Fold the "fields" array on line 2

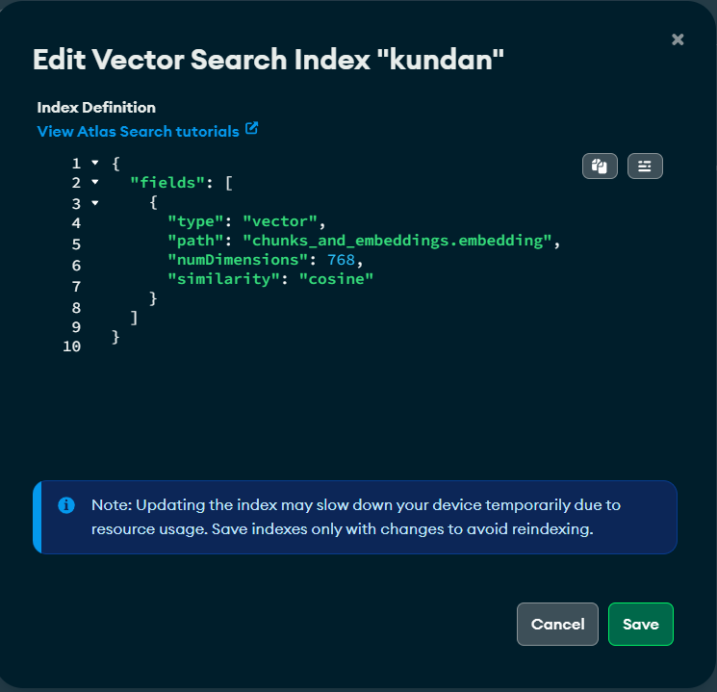(x=94, y=183)
